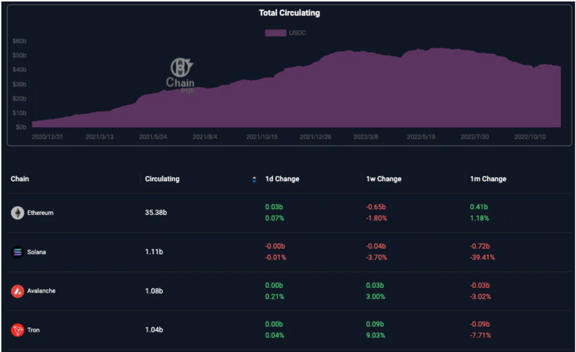Toggle the USDC legend swatch

pos(275,33)
